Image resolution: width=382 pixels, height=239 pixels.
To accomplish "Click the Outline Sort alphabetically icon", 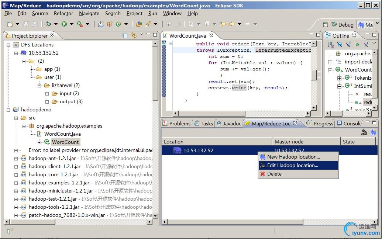I will pos(331,45).
